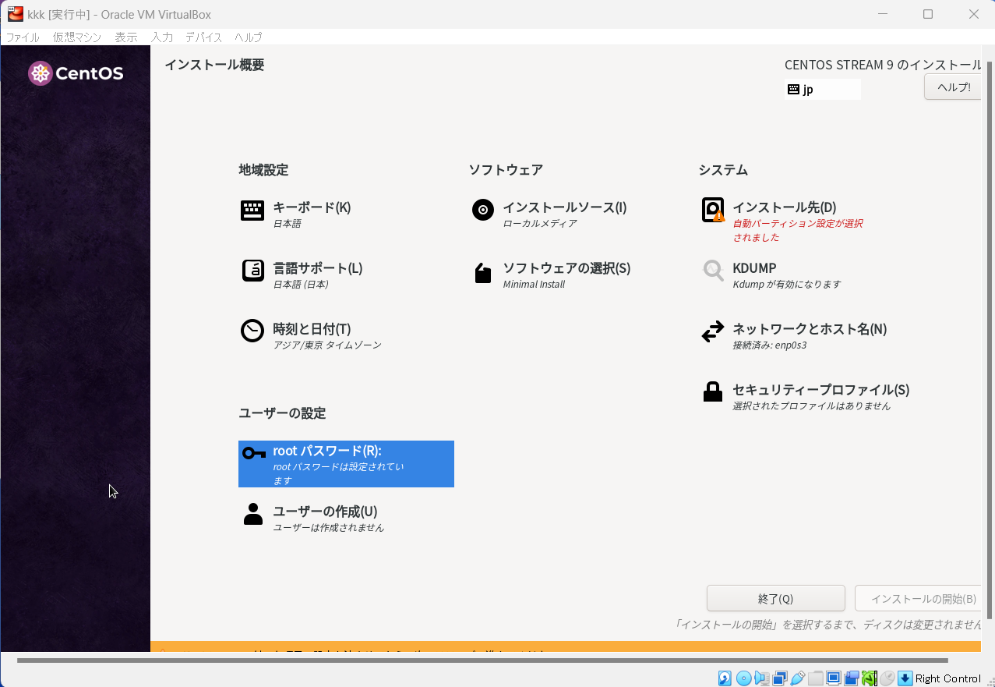Click the VirtualBox optical drives status icon
995x687 pixels.
(744, 678)
